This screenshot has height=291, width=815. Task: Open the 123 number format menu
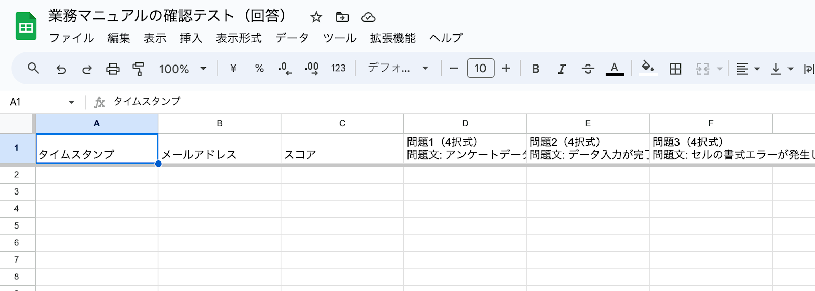coord(338,68)
